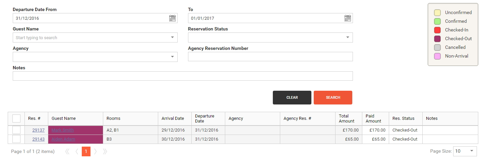The image size is (486, 159).
Task: Go to next page arrow
Action: 96,151
